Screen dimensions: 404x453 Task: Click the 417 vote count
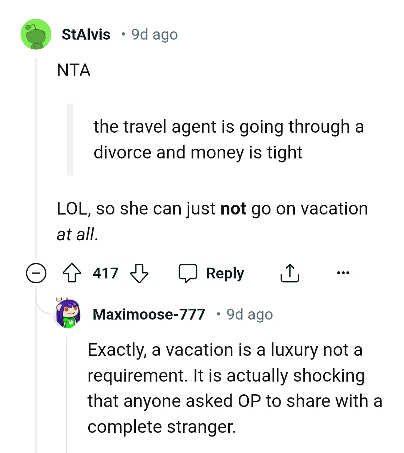point(106,273)
